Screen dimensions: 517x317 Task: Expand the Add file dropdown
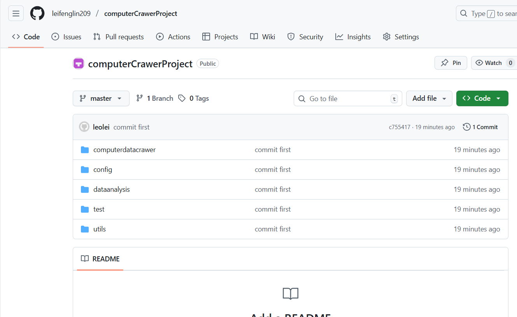click(429, 98)
